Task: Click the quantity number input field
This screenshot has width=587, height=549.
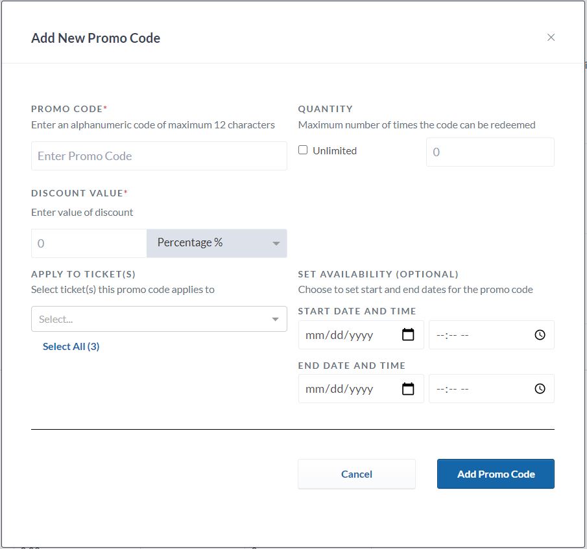Action: point(490,152)
